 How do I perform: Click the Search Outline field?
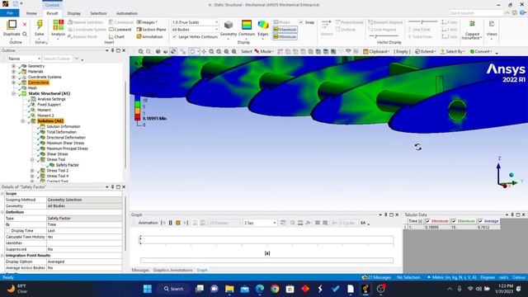click(57, 59)
